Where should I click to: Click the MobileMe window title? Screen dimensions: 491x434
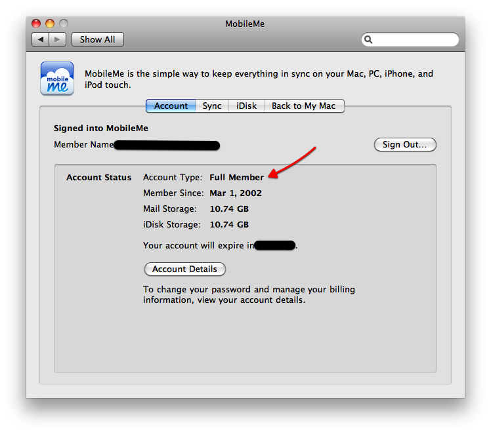(245, 24)
